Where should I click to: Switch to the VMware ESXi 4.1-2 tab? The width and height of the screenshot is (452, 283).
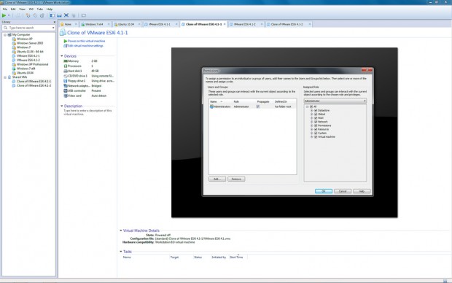click(x=244, y=24)
